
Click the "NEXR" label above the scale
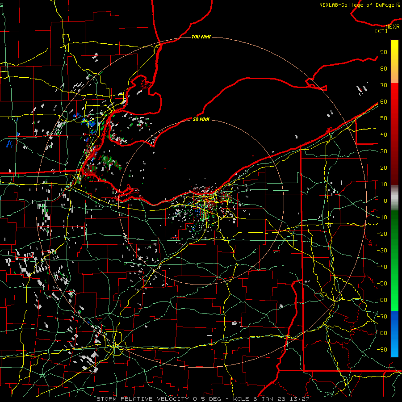pos(393,27)
